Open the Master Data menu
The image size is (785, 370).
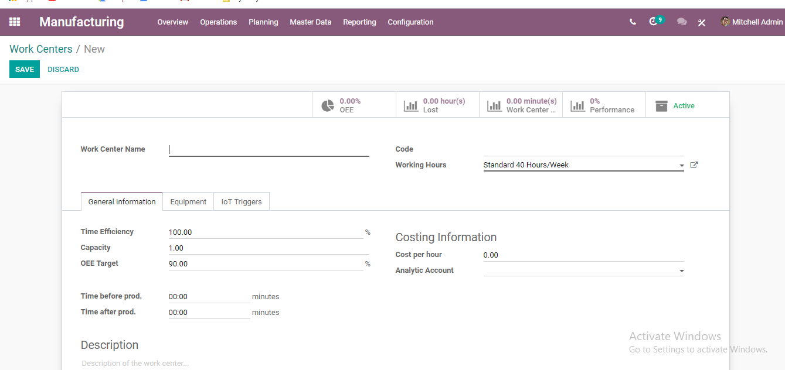(x=311, y=22)
